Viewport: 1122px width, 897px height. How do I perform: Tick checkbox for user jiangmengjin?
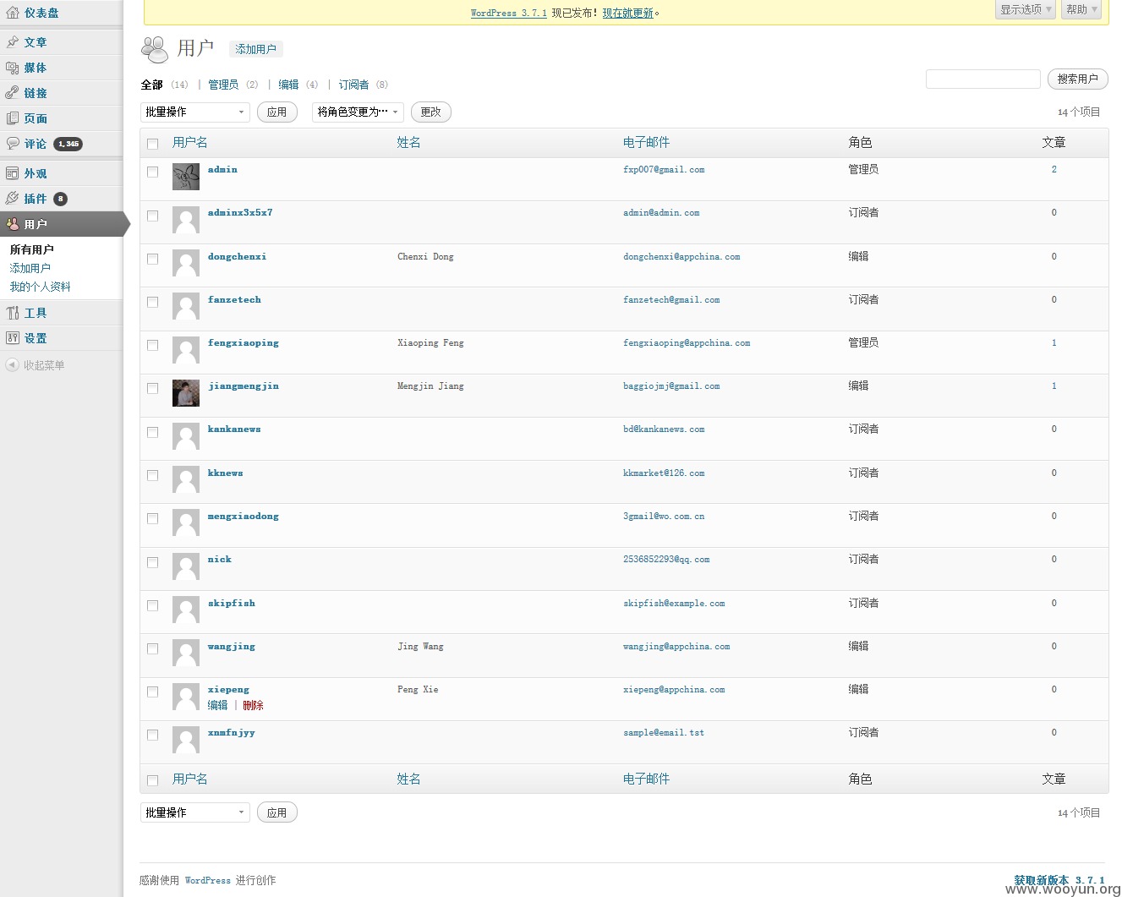pyautogui.click(x=153, y=388)
